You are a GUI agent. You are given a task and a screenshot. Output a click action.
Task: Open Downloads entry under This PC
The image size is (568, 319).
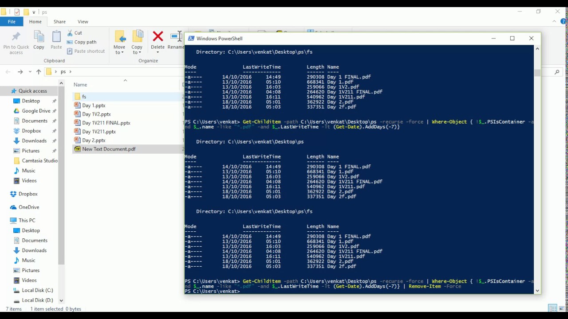[34, 250]
